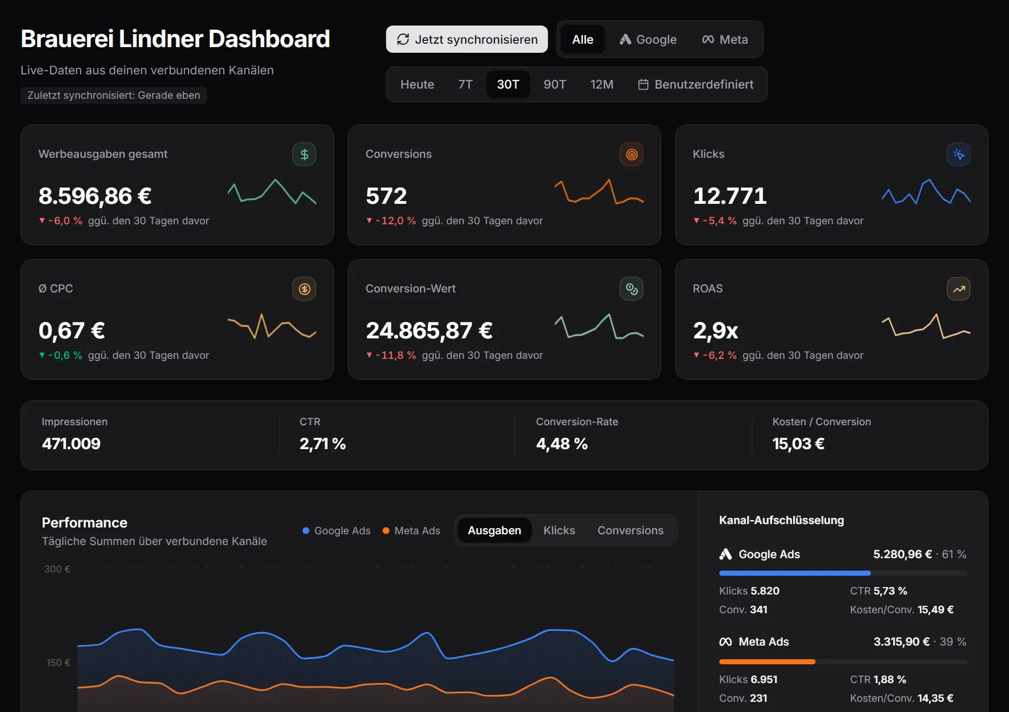The width and height of the screenshot is (1009, 712).
Task: Click the 4,48 % Conversion-Rate value
Action: pyautogui.click(x=562, y=443)
